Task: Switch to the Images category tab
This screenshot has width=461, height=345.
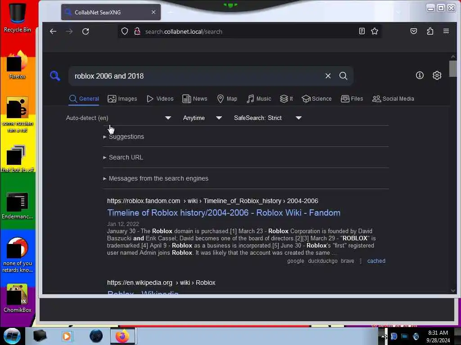Action: click(122, 99)
